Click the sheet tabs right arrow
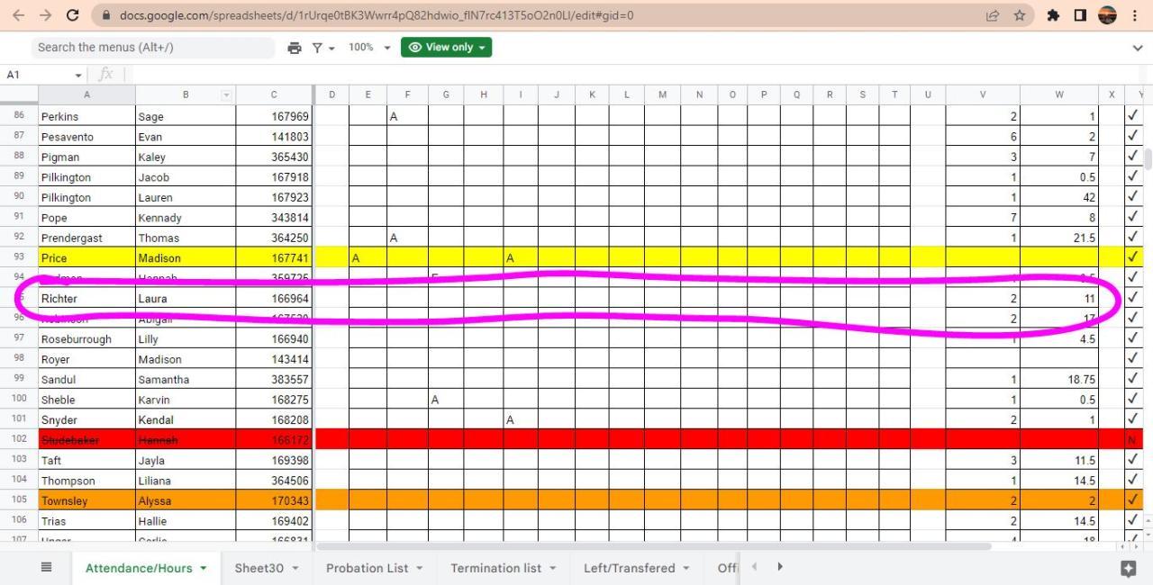Screen dimensions: 1153x585 780,566
